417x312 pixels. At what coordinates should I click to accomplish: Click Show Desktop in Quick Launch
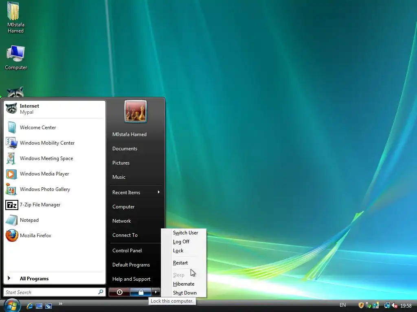point(39,306)
